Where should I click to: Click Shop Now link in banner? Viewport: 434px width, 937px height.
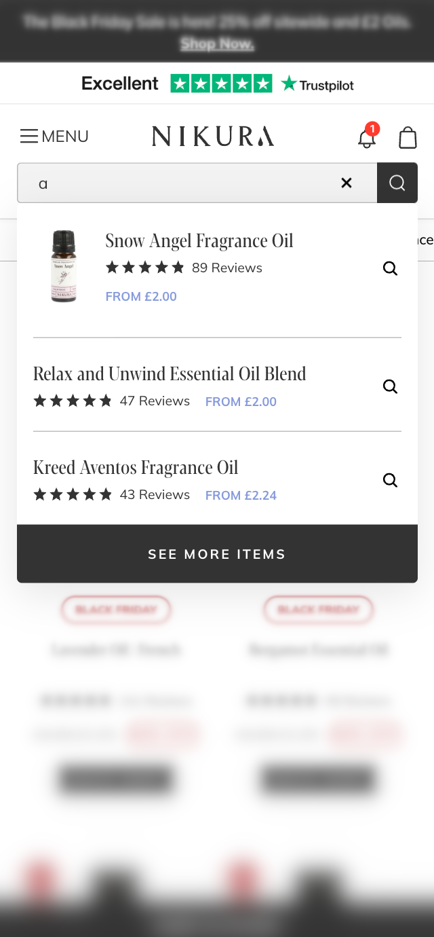[217, 44]
